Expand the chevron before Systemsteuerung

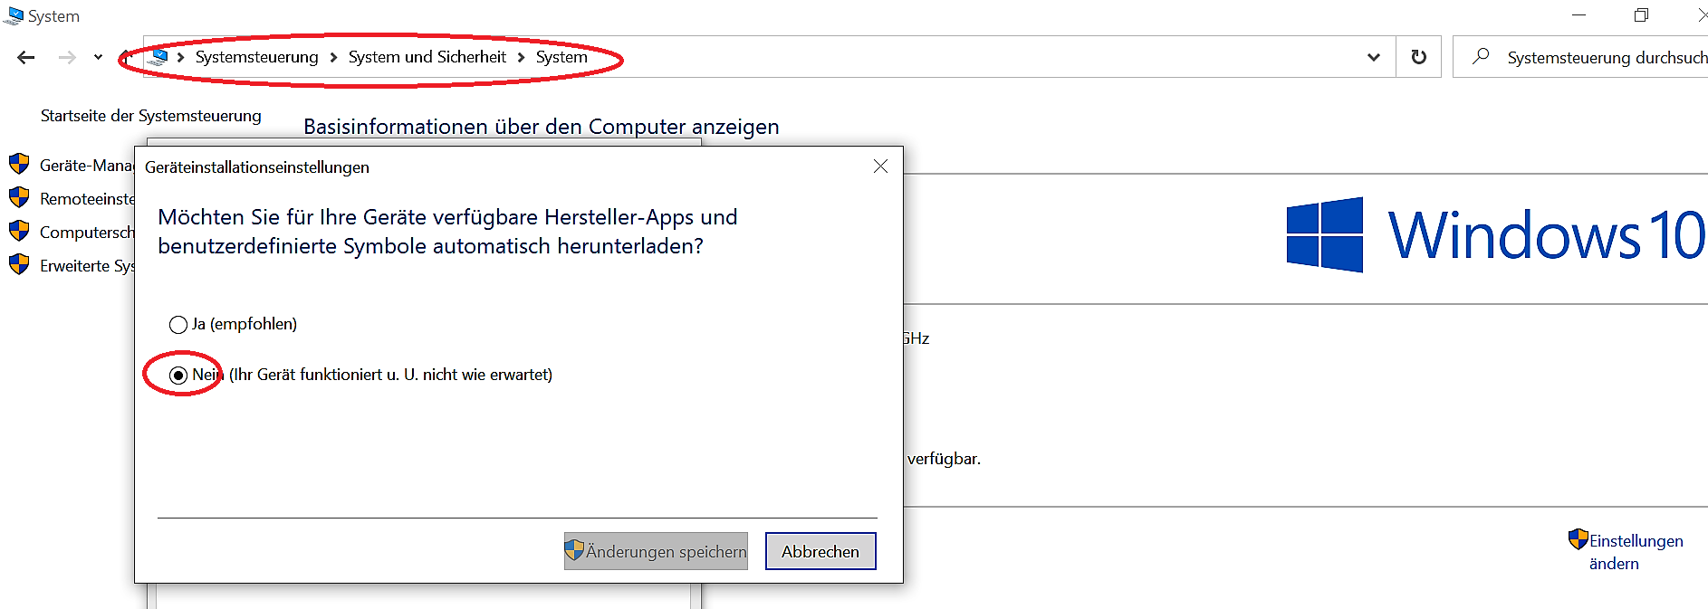pos(181,57)
